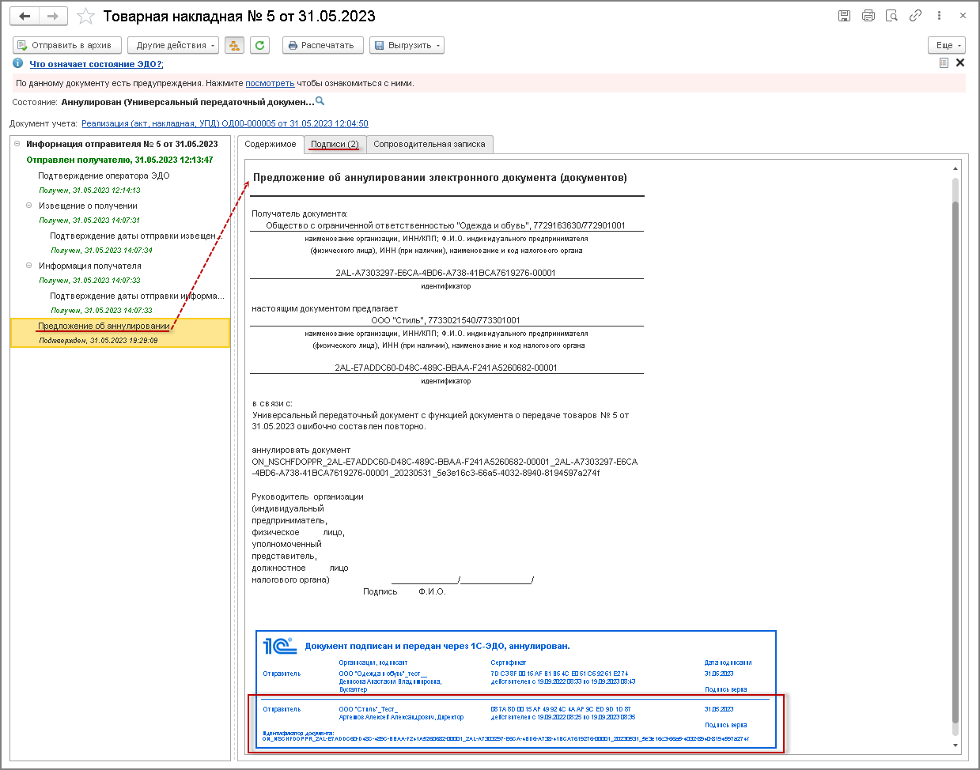The width and height of the screenshot is (980, 770).
Task: Click identifier 2AL-A7303297-E6CA-4BD6-A738-41BCA7619276-00001
Action: coord(446,273)
